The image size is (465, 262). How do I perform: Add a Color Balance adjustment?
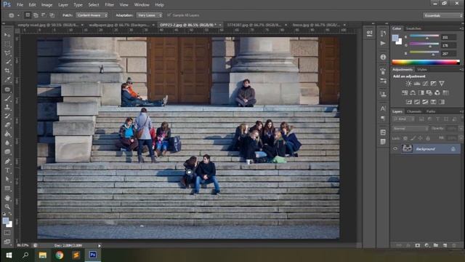(x=413, y=92)
